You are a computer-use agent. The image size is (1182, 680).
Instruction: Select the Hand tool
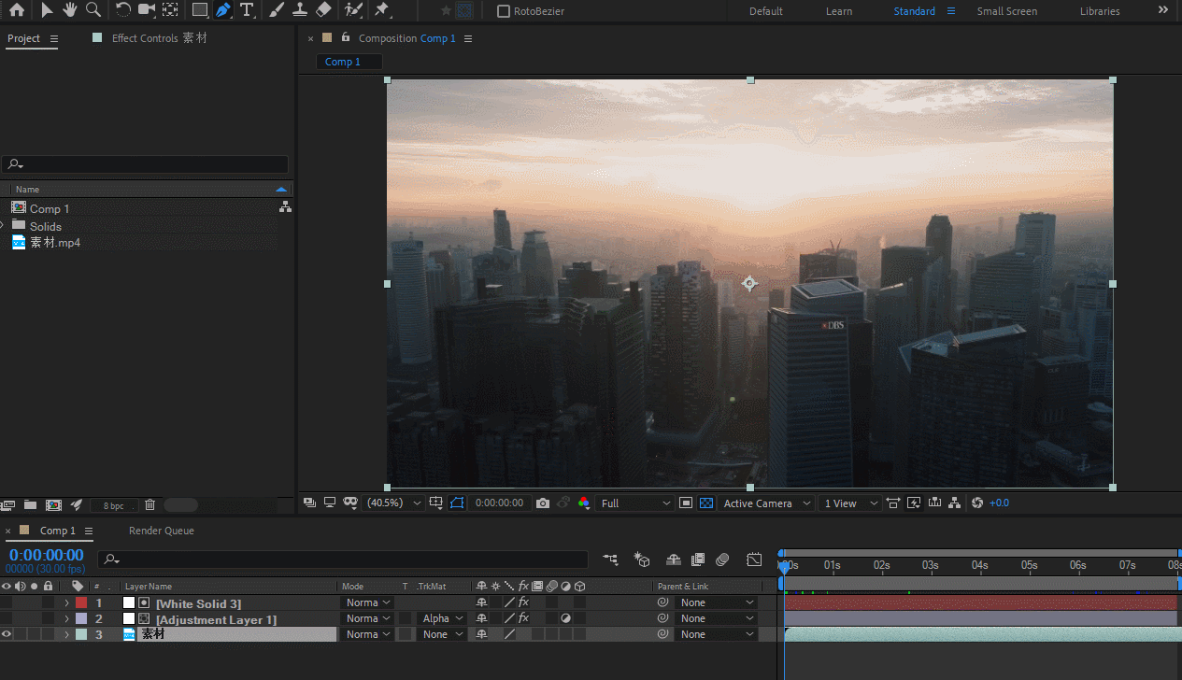tap(70, 10)
